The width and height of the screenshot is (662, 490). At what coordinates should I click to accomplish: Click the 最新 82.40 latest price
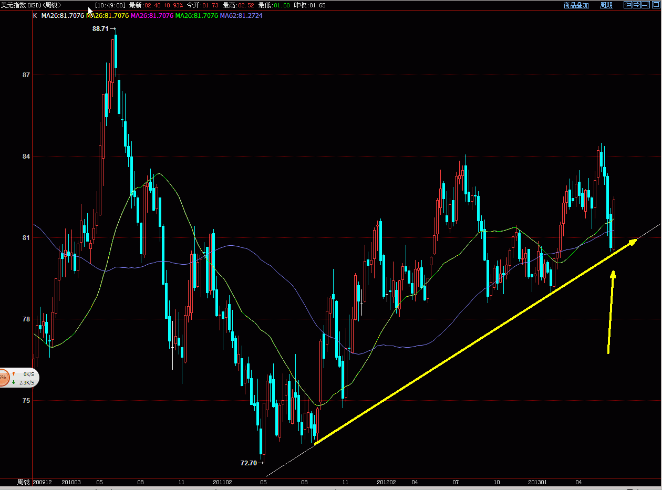[144, 5]
